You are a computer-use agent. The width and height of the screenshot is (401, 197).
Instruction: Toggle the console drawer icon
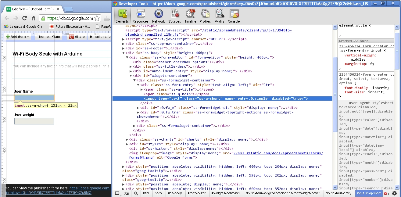127,193
